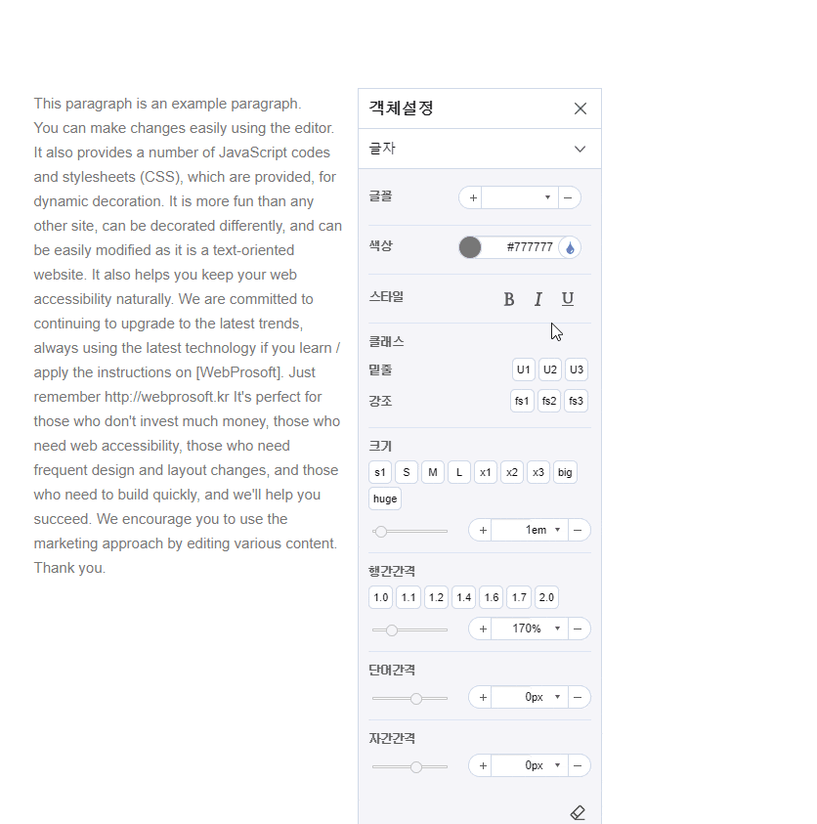817x824 pixels.
Task: Decrease line height with minus button
Action: tap(578, 629)
